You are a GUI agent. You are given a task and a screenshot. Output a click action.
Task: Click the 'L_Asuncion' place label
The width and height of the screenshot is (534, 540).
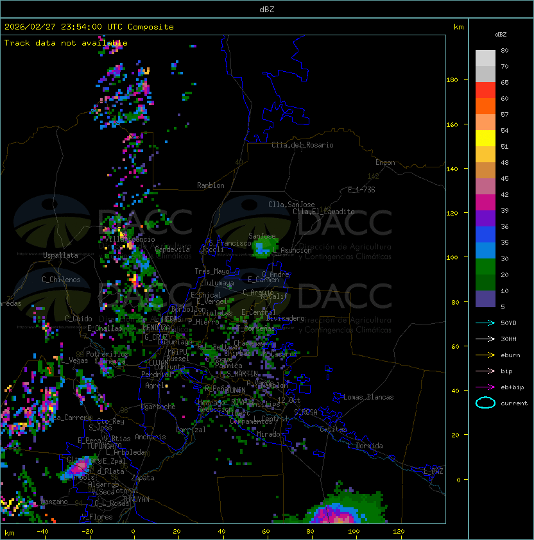click(292, 250)
